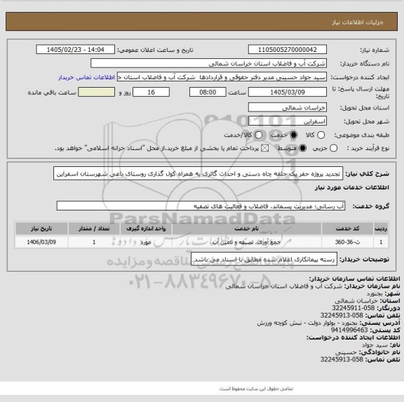Click the buyer city value بجنورد
Screen dimensions: 404x402
click(x=375, y=293)
